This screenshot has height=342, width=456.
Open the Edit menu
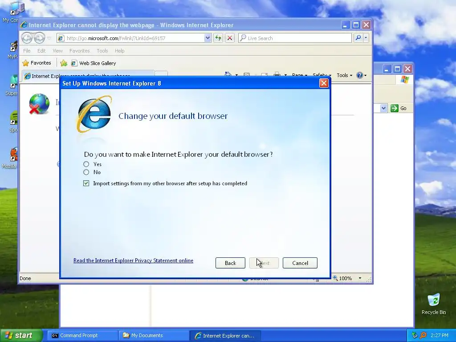(41, 51)
